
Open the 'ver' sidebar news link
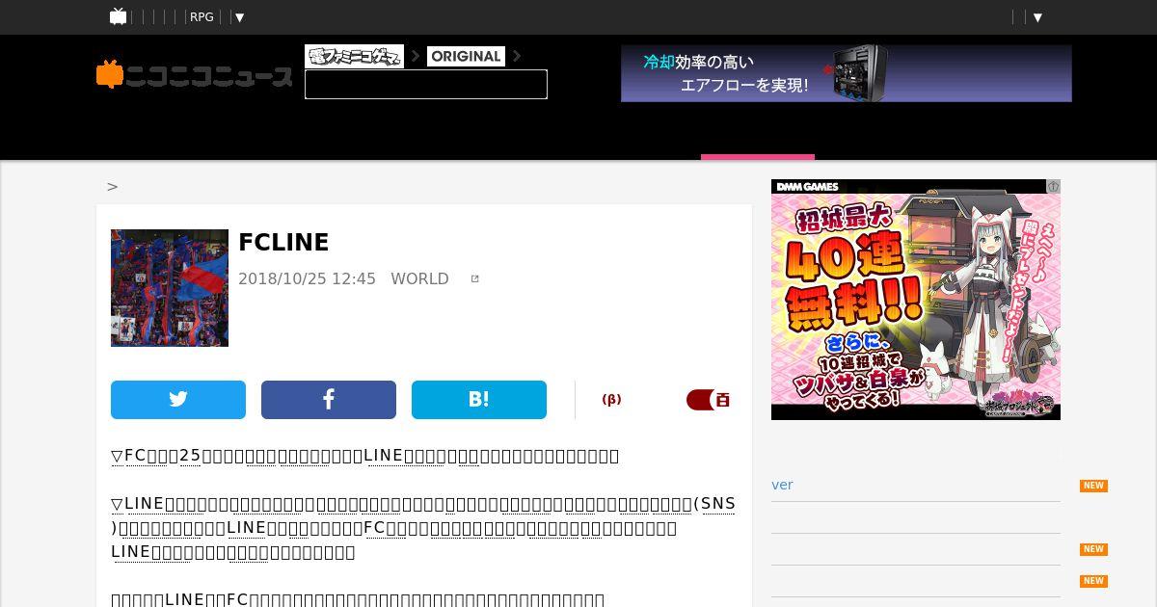pos(782,485)
